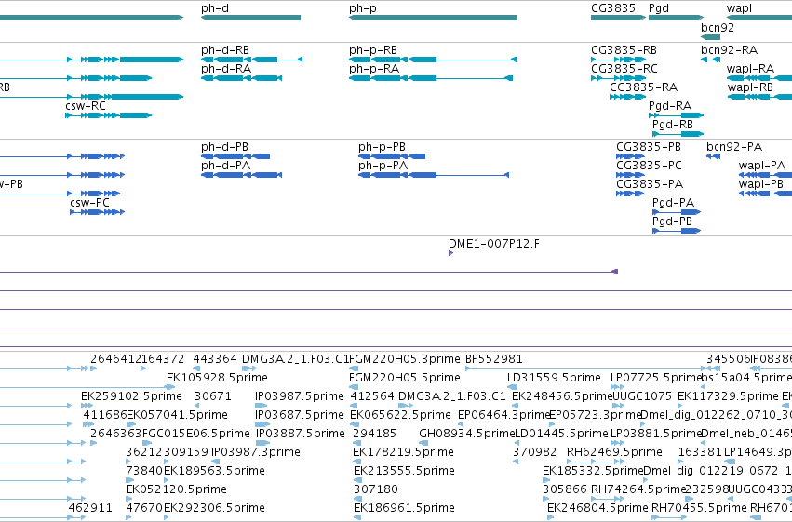Select EST BP552981

point(493,359)
